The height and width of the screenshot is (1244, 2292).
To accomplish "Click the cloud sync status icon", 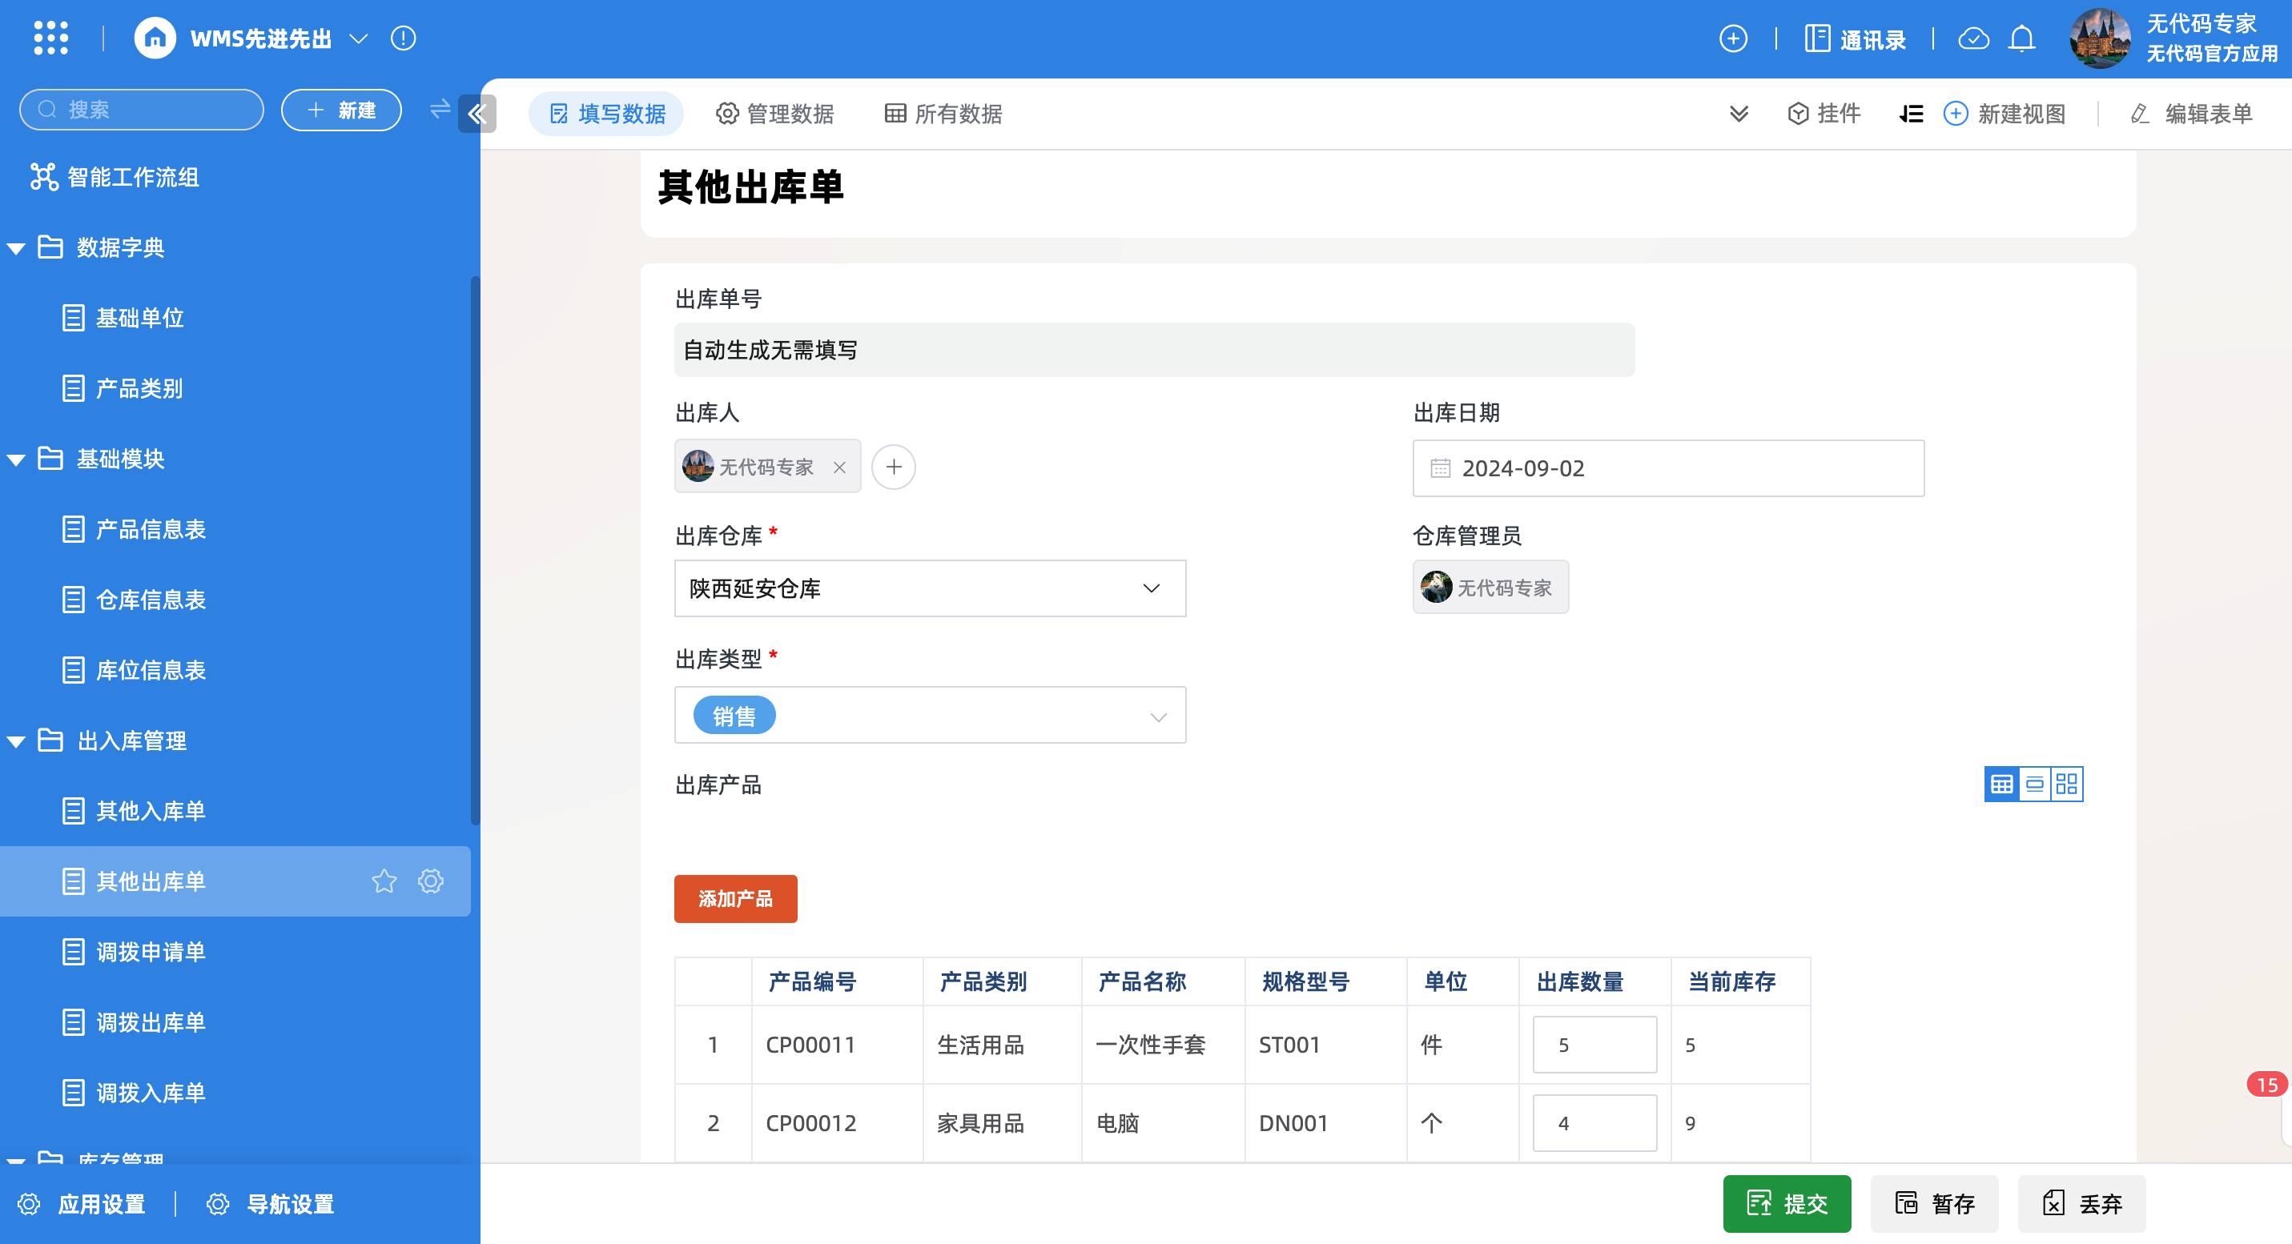I will [1973, 38].
